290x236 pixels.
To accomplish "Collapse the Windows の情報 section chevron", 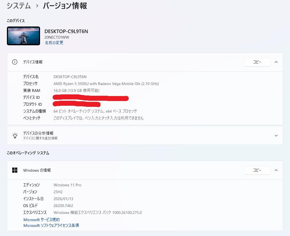I will pyautogui.click(x=276, y=170).
